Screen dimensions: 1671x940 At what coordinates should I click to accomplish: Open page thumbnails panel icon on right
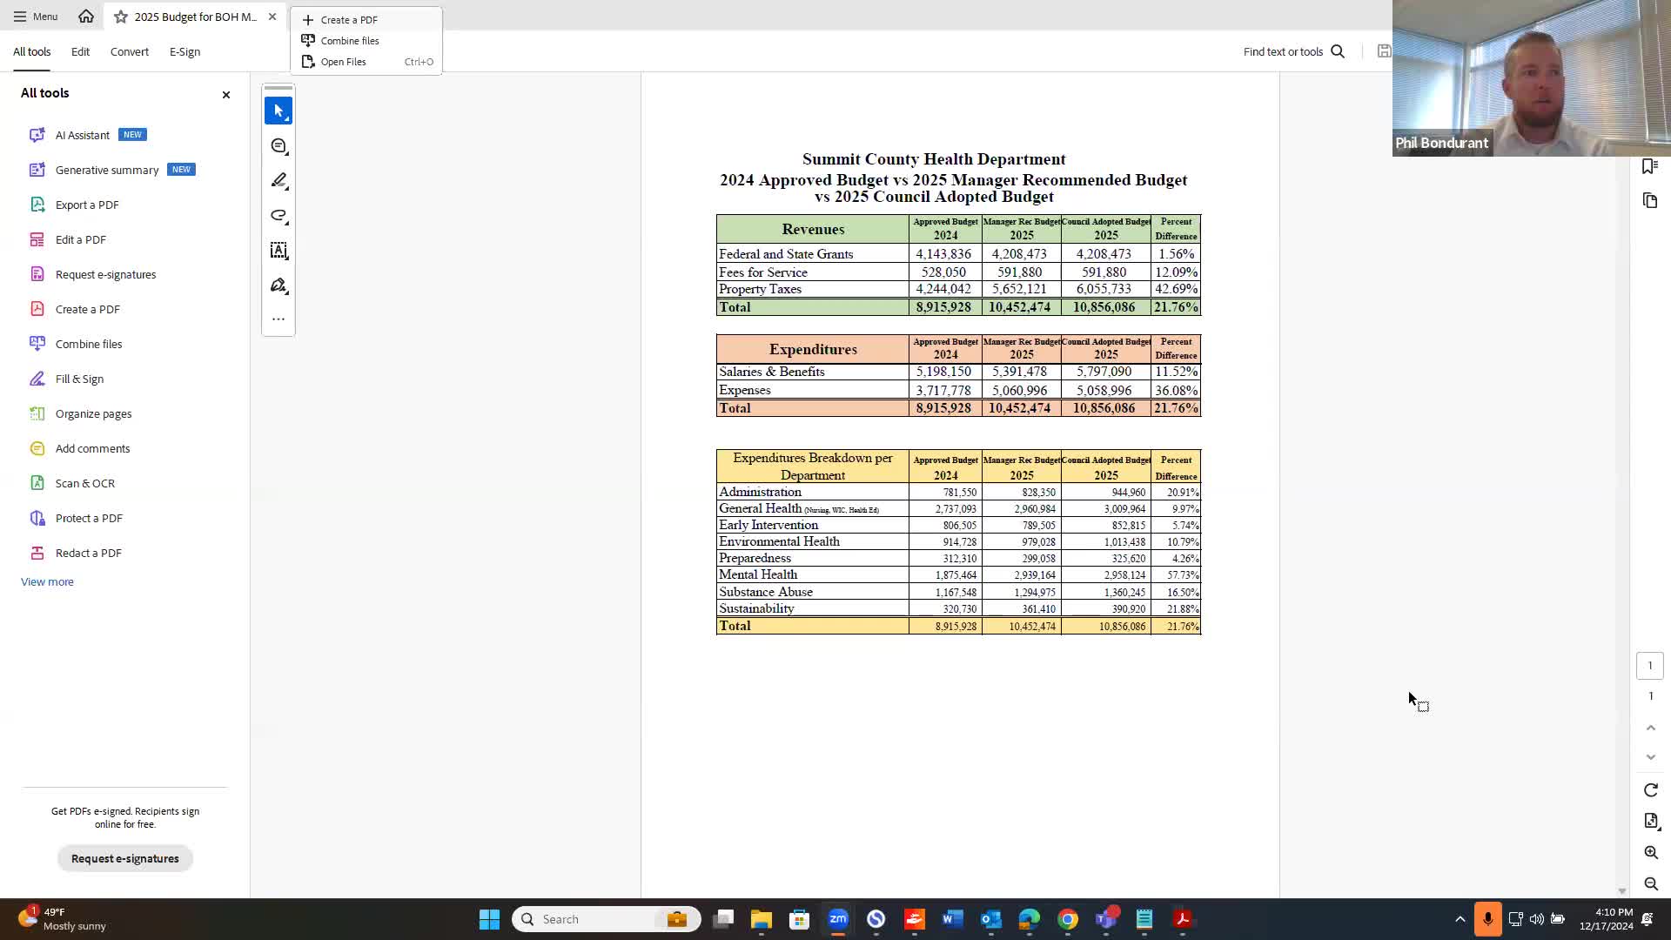coord(1650,201)
